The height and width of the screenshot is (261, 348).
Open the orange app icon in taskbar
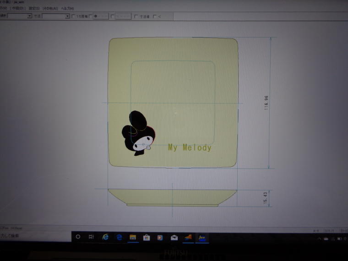point(188,238)
